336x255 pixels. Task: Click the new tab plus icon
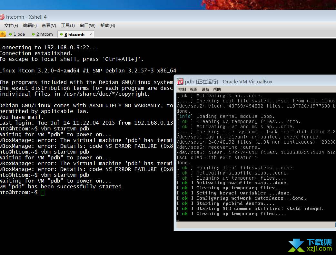(3, 34)
